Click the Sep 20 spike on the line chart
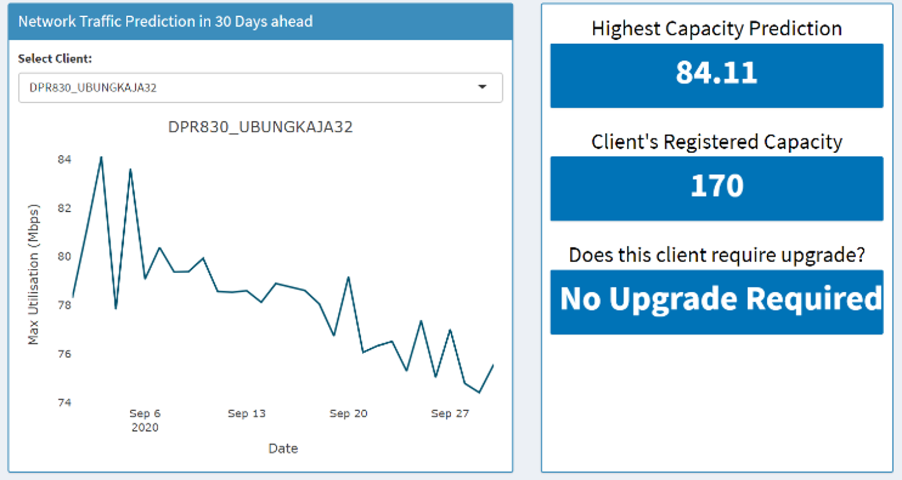The height and width of the screenshot is (480, 902). pos(348,277)
